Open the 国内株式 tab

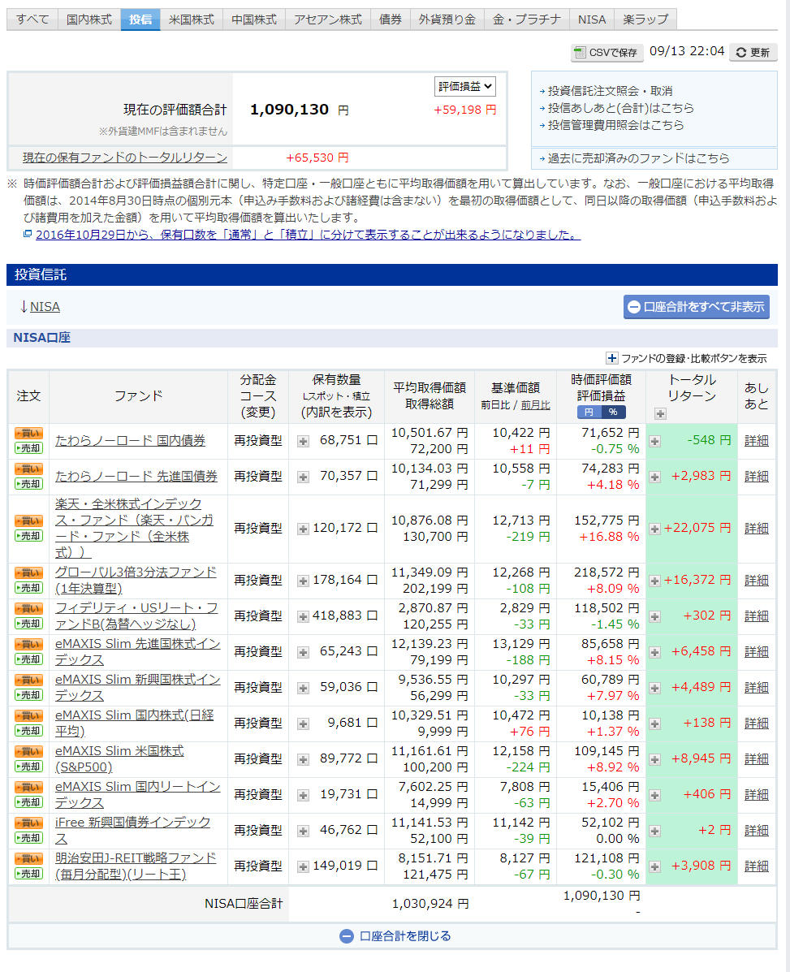click(89, 19)
